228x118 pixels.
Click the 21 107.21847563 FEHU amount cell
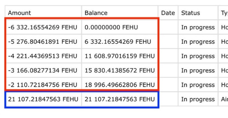coord(43,99)
